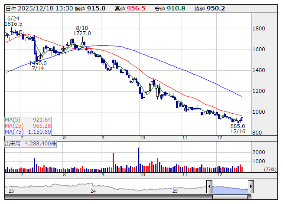Click the latest white candlestick in December

pos(242,119)
